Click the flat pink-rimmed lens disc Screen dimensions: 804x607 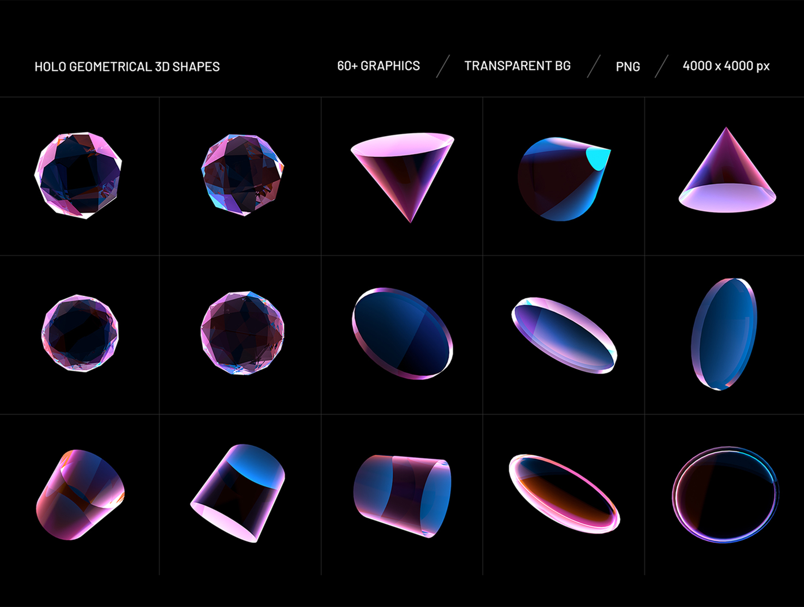pos(564,335)
